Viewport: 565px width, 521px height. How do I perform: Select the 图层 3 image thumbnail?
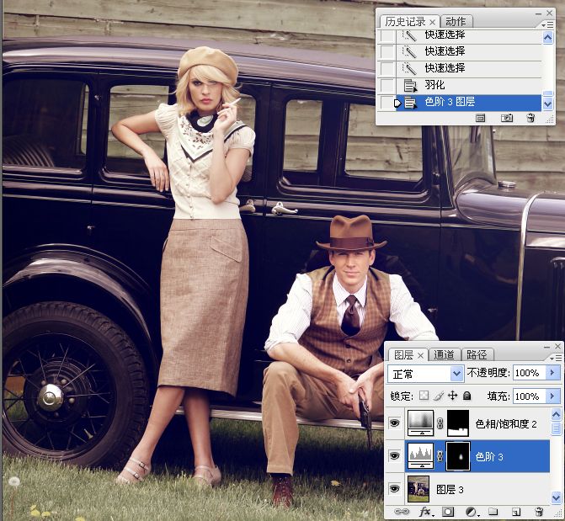(x=418, y=489)
